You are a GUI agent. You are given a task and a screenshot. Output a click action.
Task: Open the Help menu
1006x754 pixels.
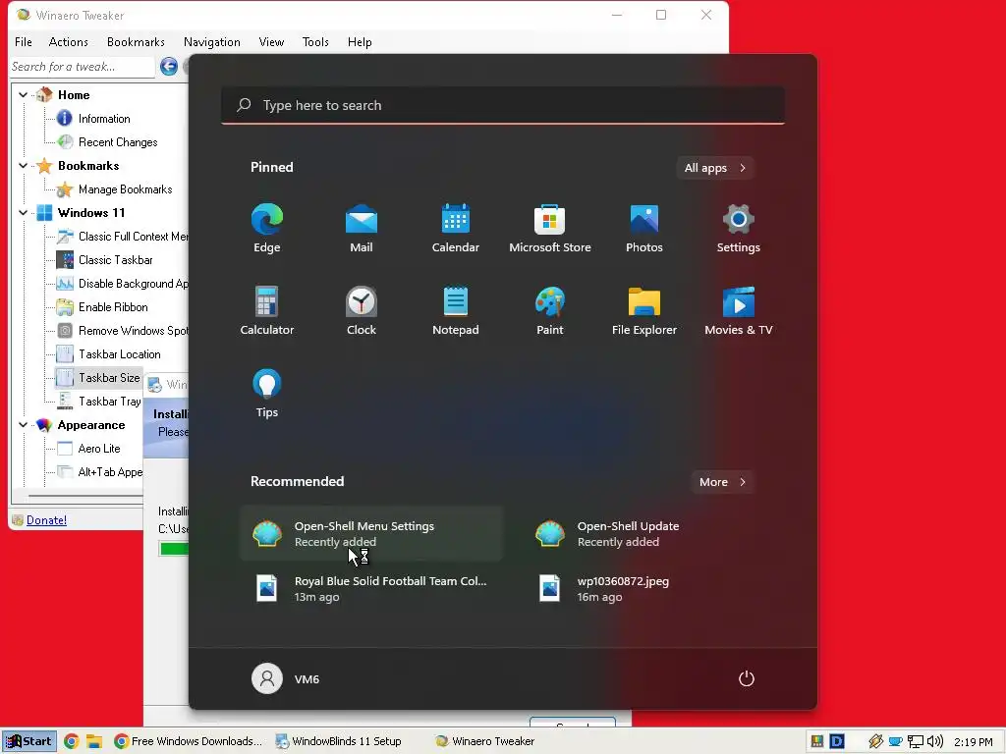coord(360,41)
